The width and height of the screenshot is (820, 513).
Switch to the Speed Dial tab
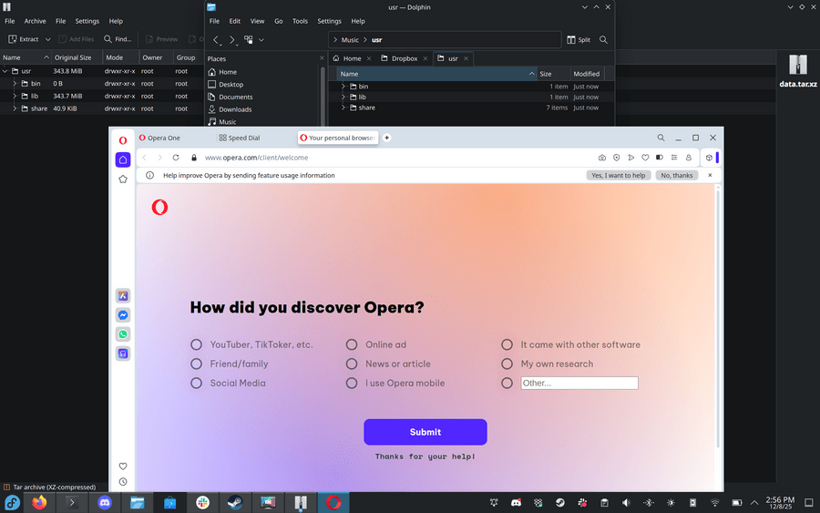point(239,138)
